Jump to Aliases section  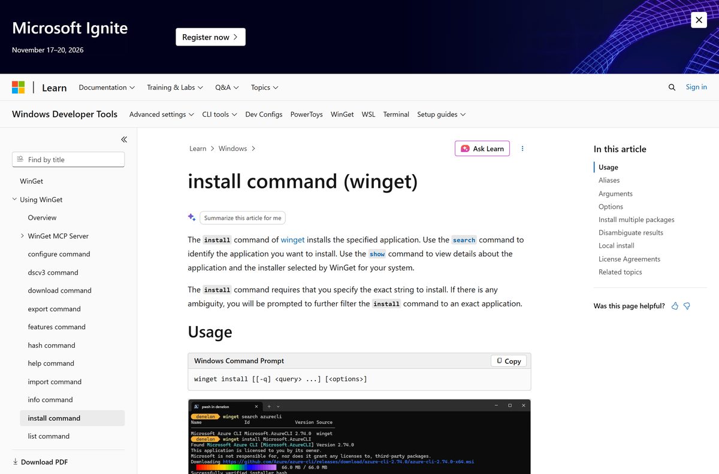click(609, 180)
